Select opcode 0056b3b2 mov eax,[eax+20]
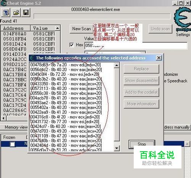The height and width of the screenshot is (178, 191). click(66, 79)
